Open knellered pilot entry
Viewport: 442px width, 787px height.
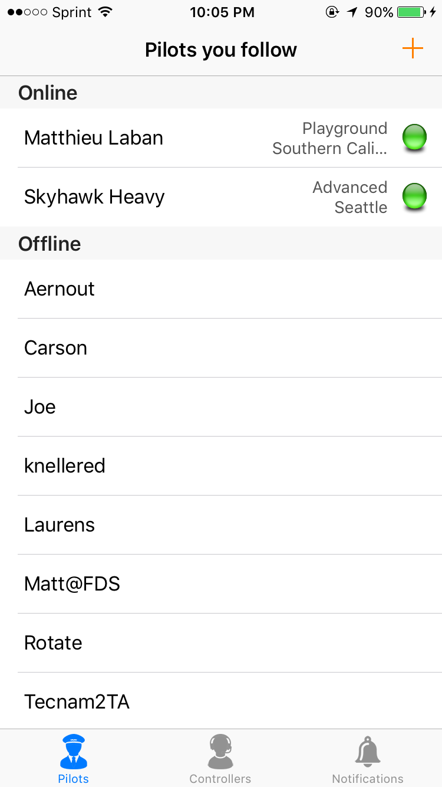65,466
